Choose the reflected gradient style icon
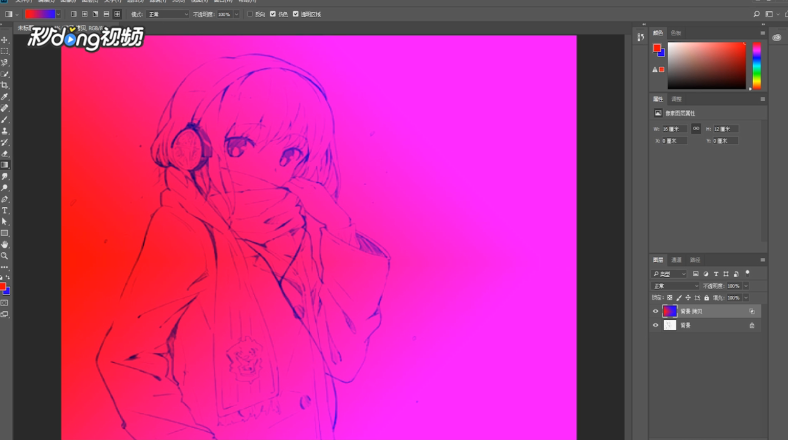788x440 pixels. 106,14
